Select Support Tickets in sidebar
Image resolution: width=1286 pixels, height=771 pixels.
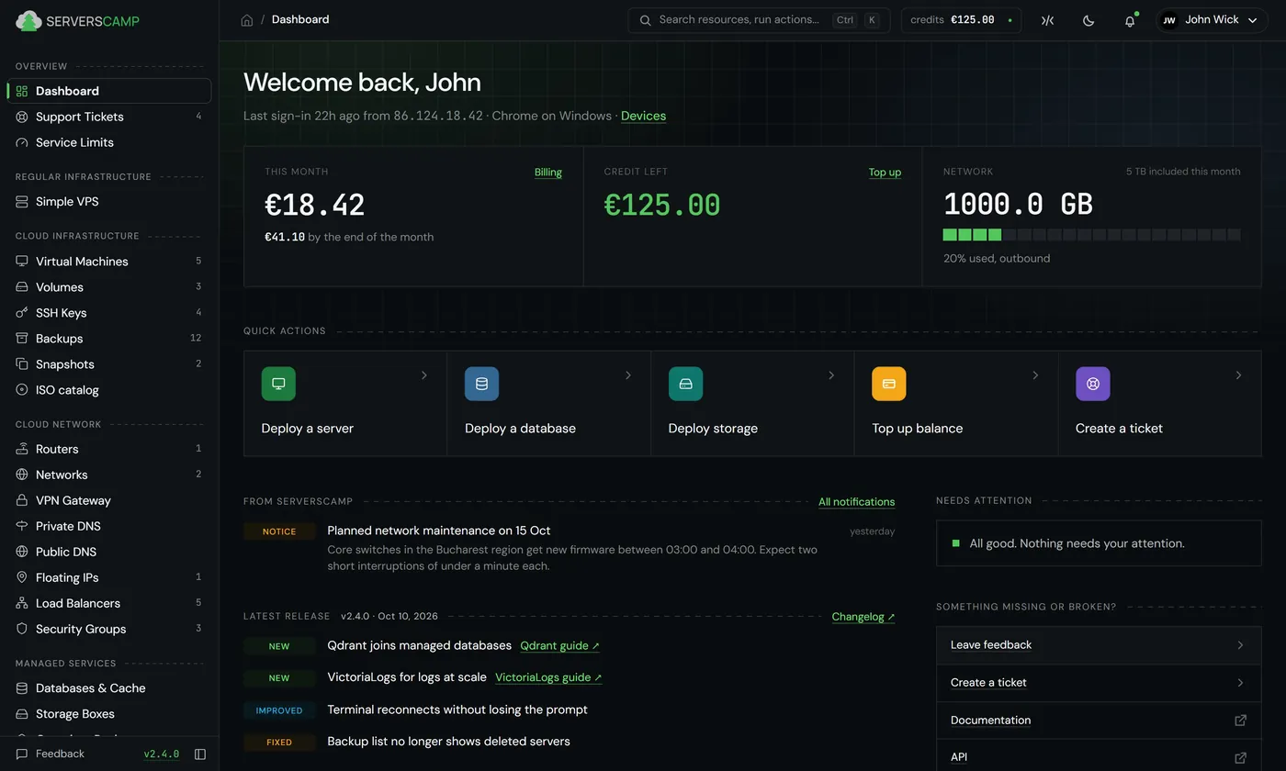point(109,117)
